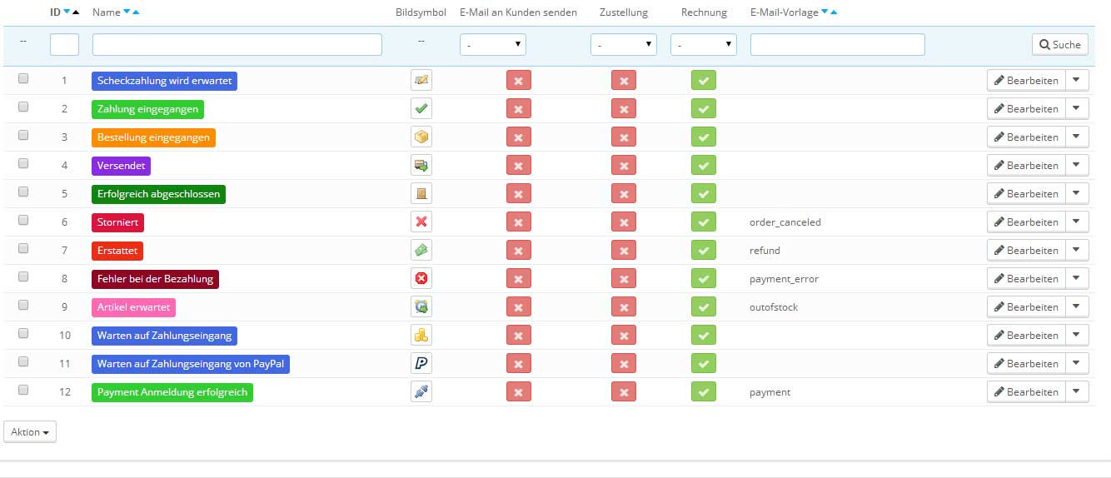Expand options arrow beside Bearbeiten for Versendet
This screenshot has width=1111, height=478.
tap(1078, 165)
